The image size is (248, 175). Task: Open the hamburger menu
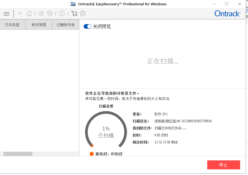(x=6, y=14)
